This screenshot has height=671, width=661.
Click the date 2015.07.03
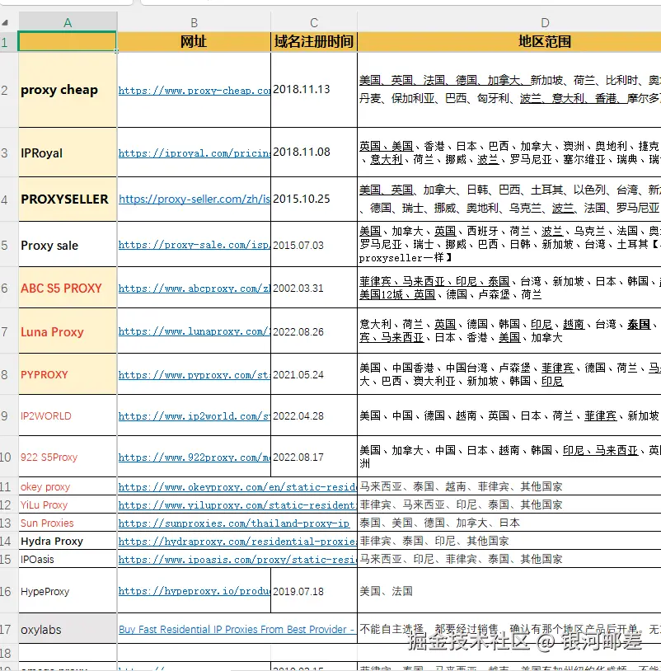[298, 245]
